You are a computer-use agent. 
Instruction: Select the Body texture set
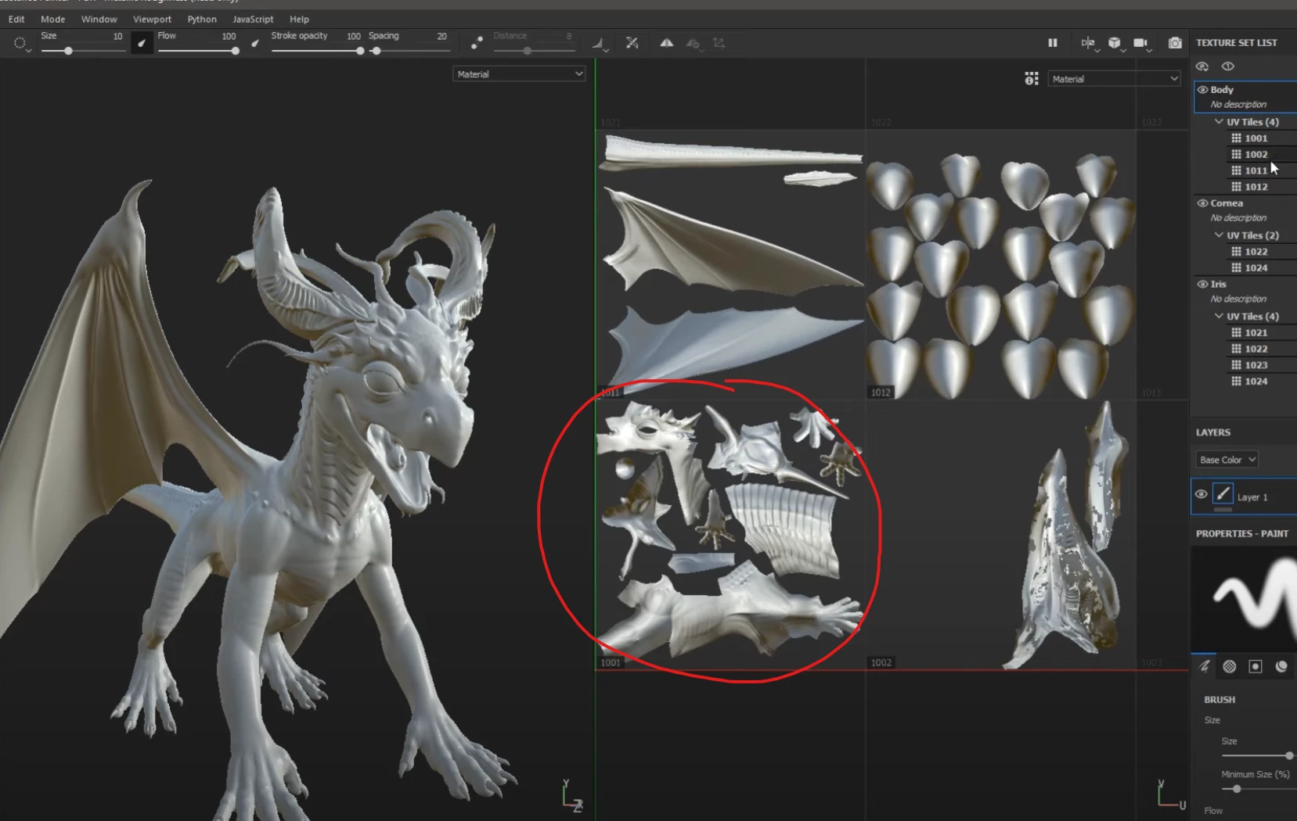(1245, 97)
